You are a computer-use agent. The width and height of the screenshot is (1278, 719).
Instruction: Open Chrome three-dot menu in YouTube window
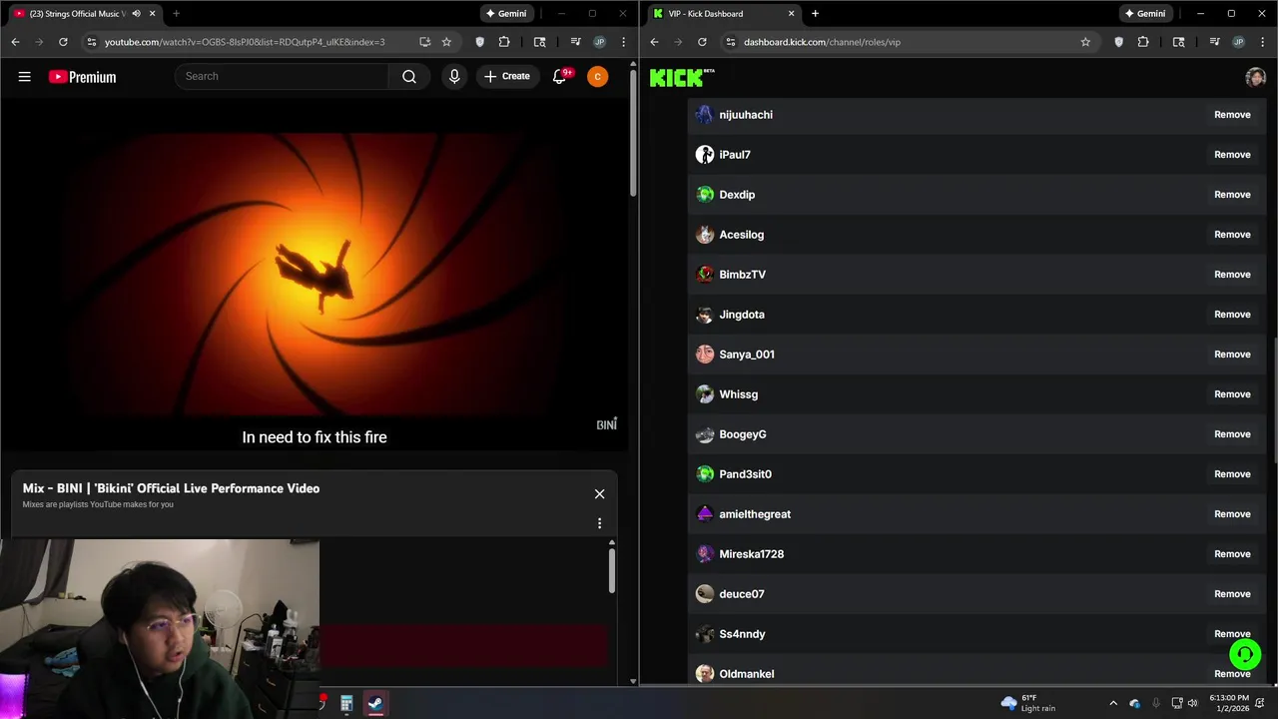point(624,42)
